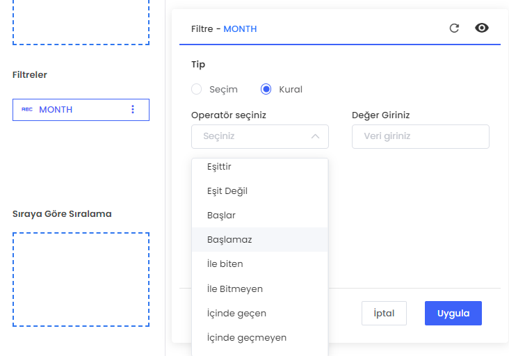This screenshot has height=356, width=509.
Task: Select the Kural radio button
Action: coord(266,90)
